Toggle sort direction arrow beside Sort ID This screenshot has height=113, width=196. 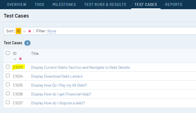click(24, 31)
